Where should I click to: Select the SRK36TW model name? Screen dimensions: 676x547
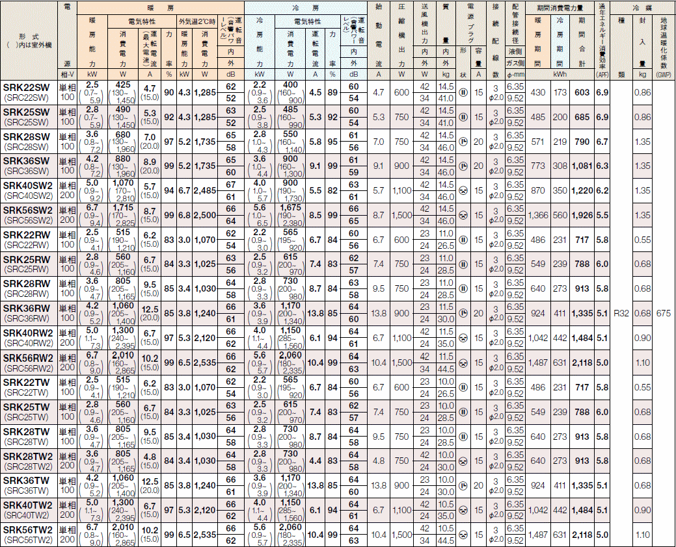(x=26, y=481)
